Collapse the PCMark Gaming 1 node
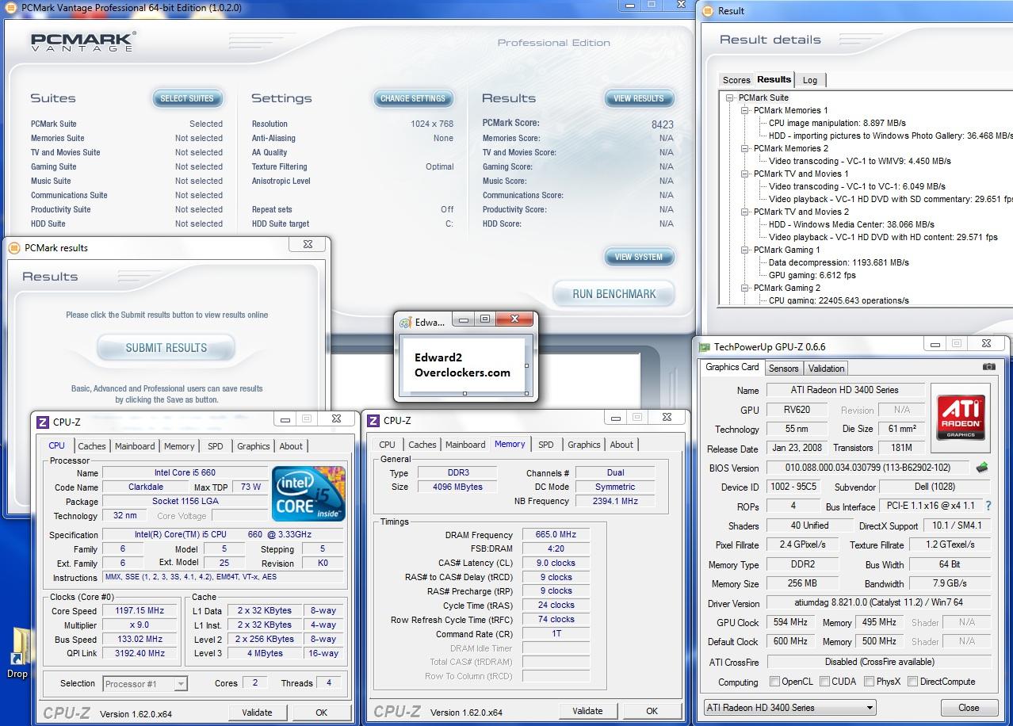 pos(744,250)
